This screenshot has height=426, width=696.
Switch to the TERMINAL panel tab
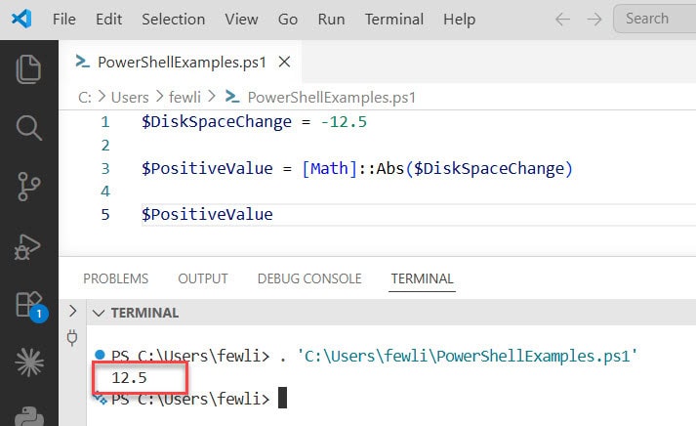422,278
